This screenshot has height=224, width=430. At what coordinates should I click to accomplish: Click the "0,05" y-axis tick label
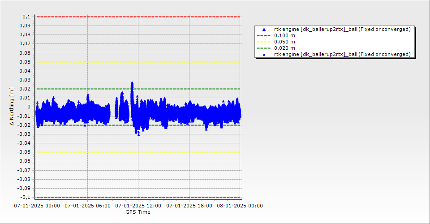25,62
